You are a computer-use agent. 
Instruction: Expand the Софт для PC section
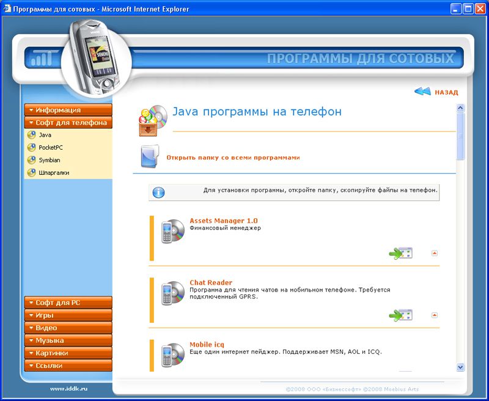pyautogui.click(x=68, y=303)
